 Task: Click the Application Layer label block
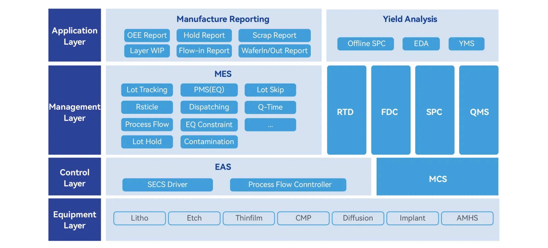click(75, 35)
